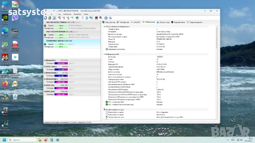Image resolution: width=255 pixels, height=143 pixels.
Task: Open the Report menu in menu bar
Action: 67,14
